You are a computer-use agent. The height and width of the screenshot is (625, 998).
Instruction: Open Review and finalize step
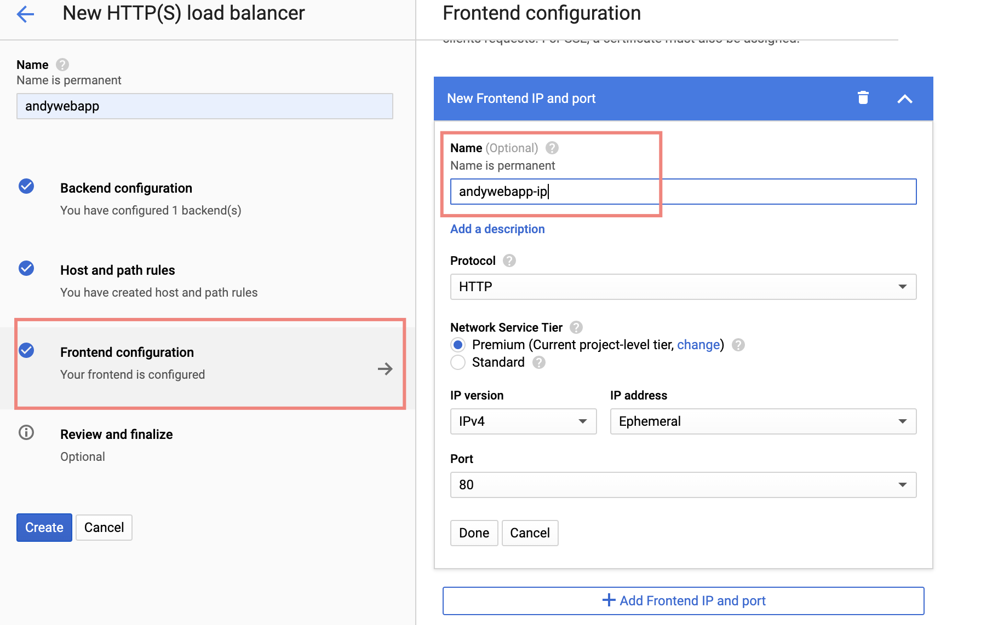coord(116,435)
